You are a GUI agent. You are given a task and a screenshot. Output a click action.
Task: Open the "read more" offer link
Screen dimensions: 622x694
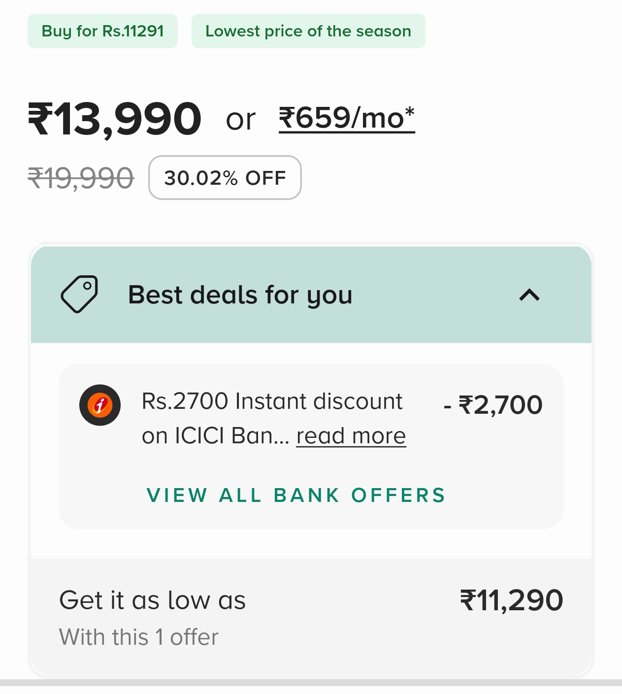pyautogui.click(x=351, y=436)
